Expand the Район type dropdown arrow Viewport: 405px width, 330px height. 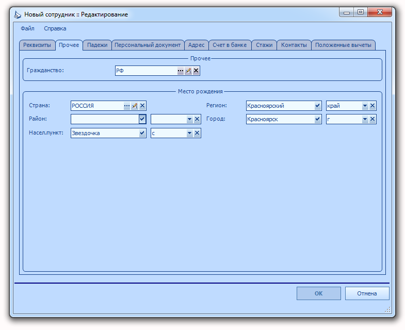pyautogui.click(x=189, y=119)
